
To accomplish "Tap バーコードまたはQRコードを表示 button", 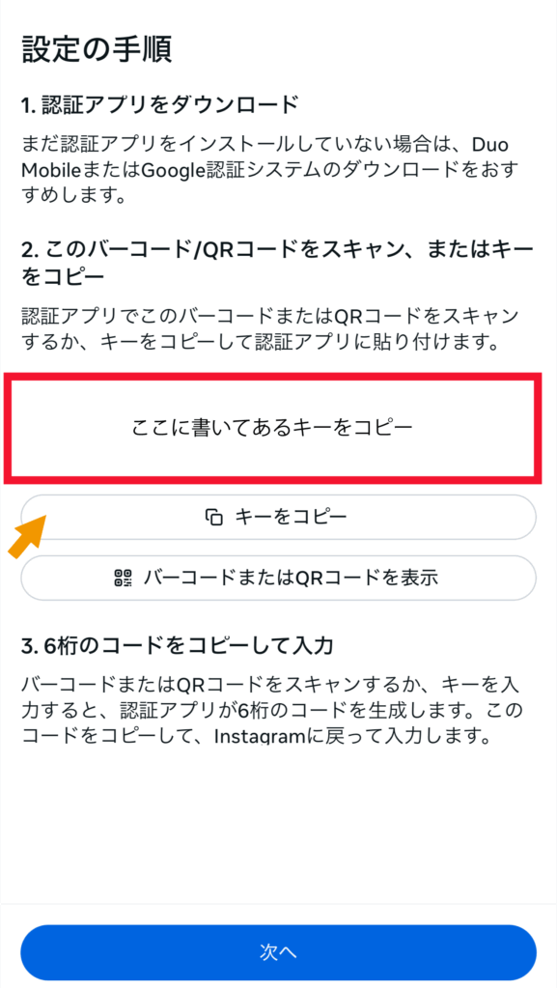I will [278, 578].
